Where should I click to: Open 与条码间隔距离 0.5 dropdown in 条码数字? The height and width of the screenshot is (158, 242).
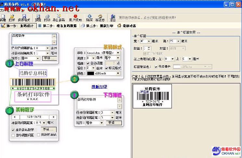pos(44,123)
